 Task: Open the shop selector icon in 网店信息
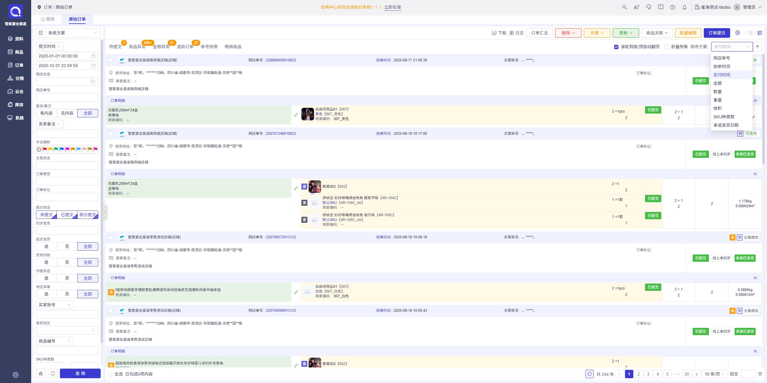[93, 81]
